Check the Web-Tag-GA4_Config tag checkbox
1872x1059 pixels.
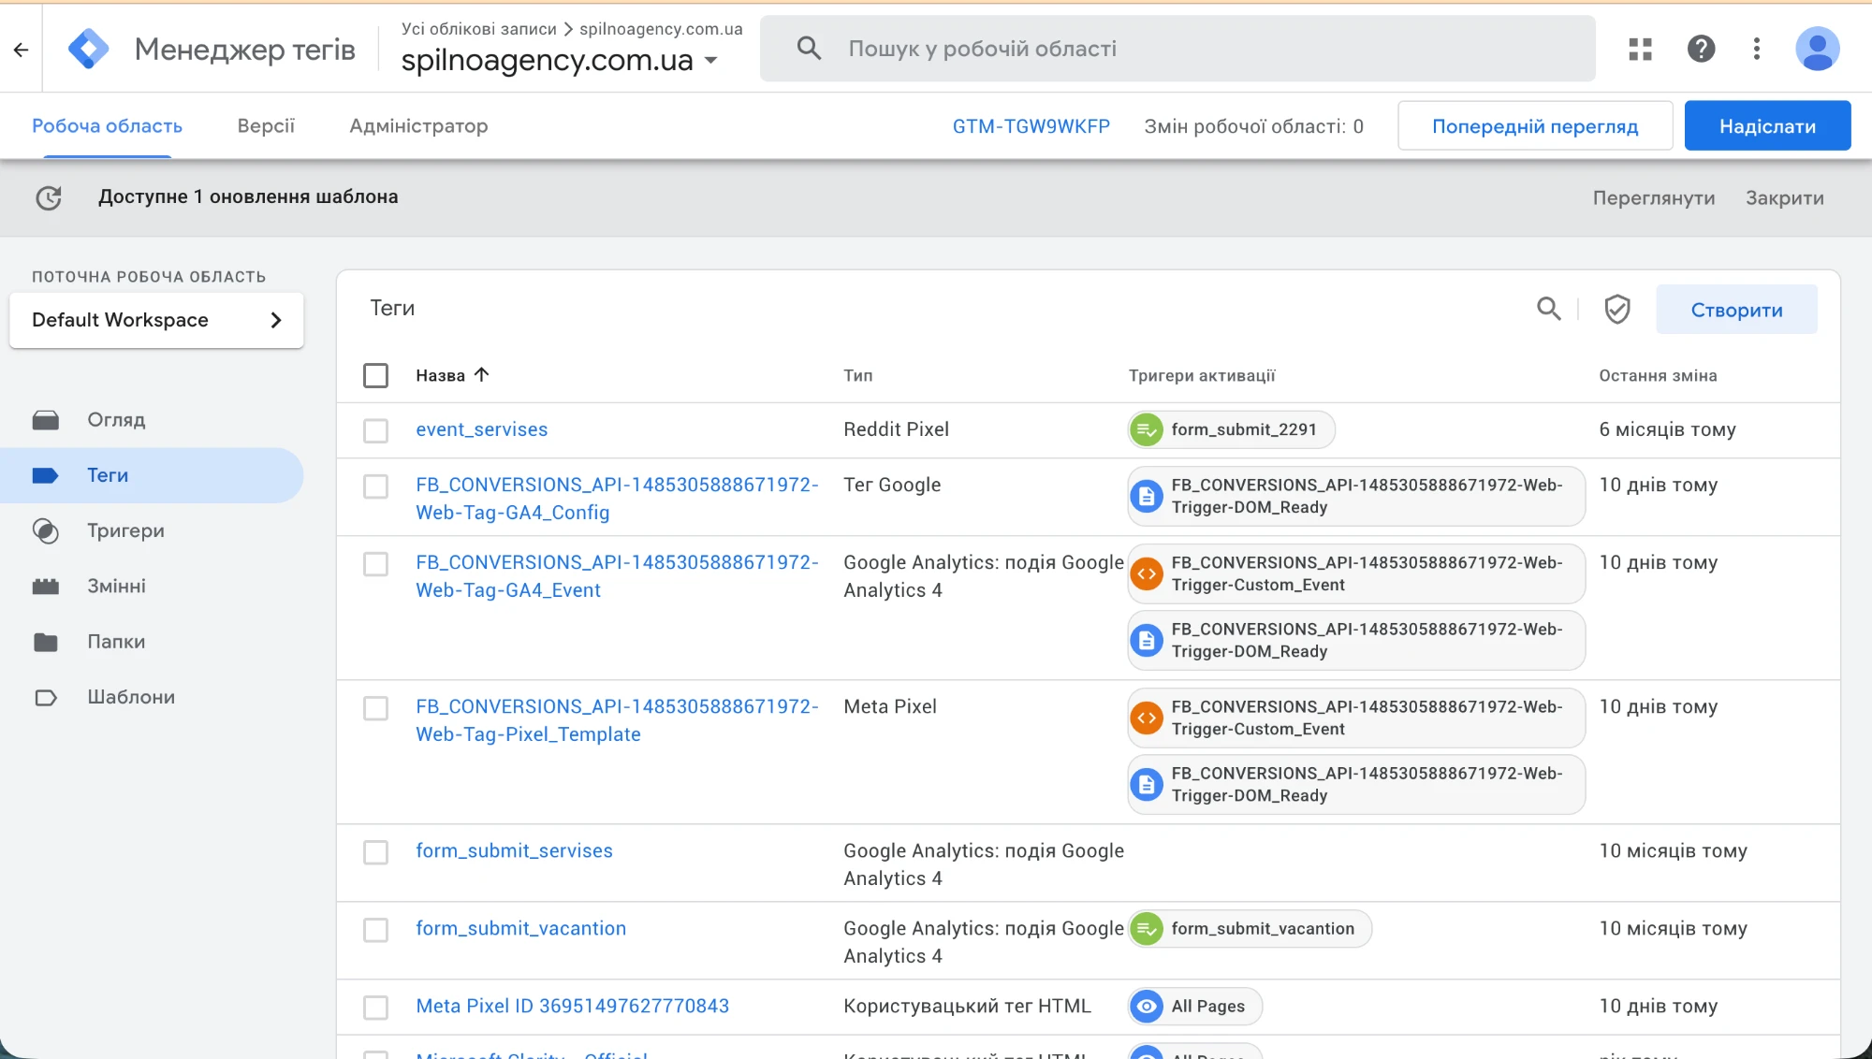375,486
